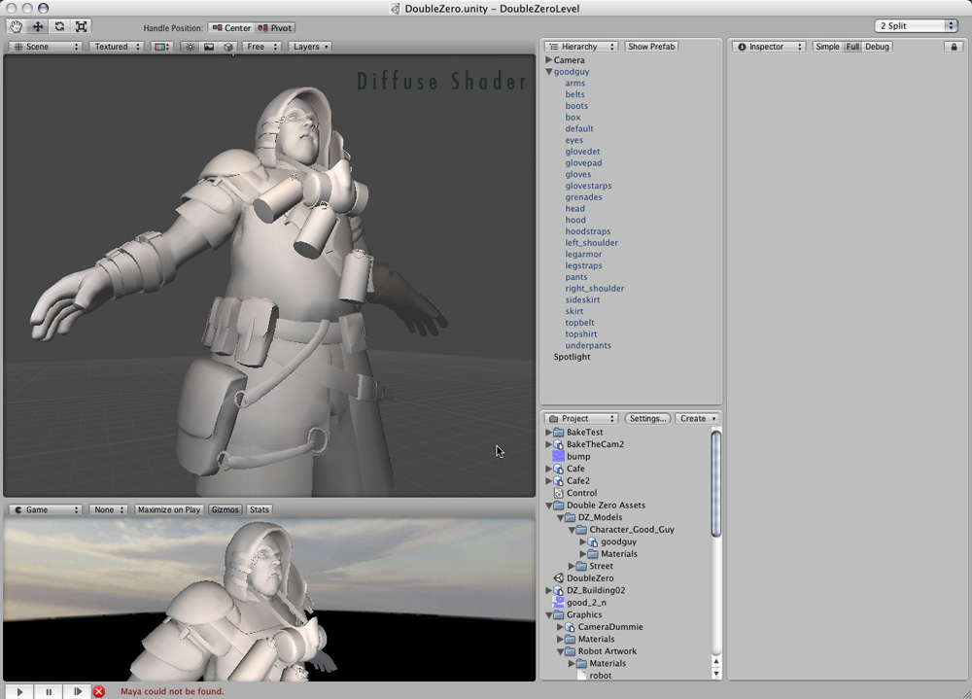The height and width of the screenshot is (699, 972).
Task: Open the RGB render mode icon
Action: (x=161, y=46)
